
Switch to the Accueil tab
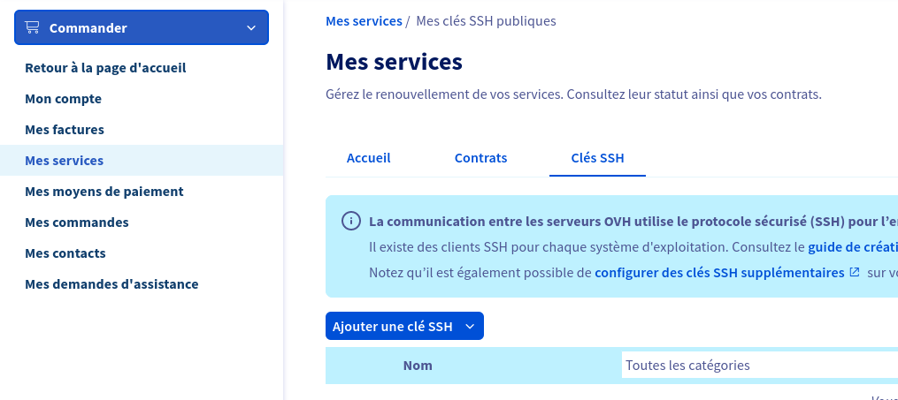click(x=368, y=158)
